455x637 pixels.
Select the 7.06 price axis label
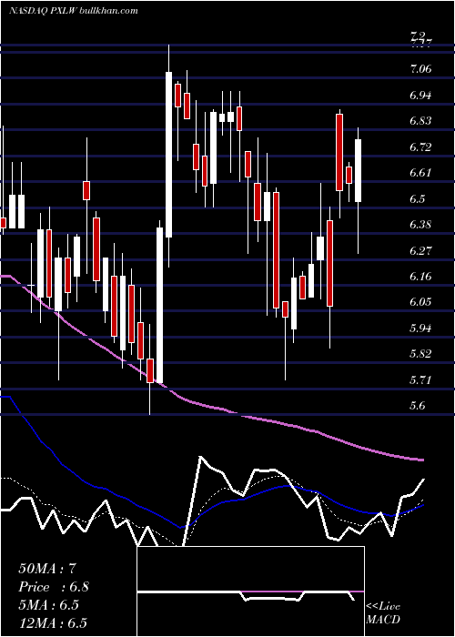pos(420,69)
